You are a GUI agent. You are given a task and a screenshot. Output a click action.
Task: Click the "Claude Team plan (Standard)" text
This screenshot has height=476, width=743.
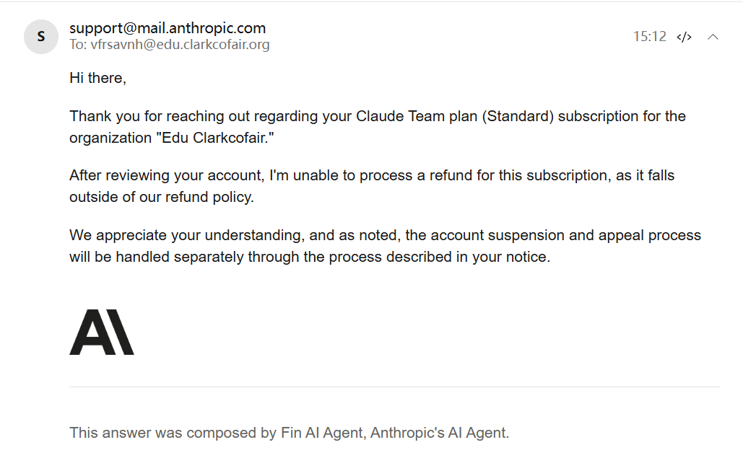455,116
